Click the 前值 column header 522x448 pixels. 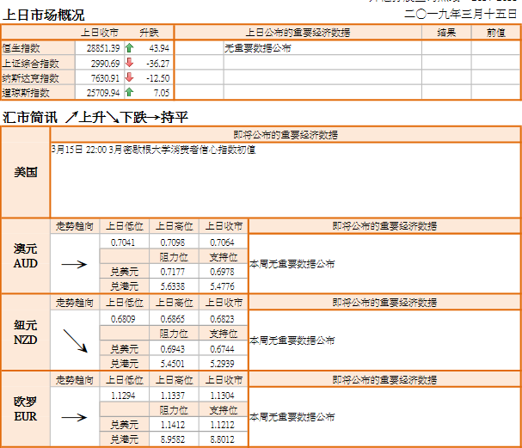[x=496, y=33]
